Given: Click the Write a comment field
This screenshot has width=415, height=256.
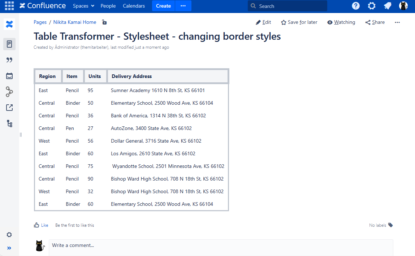Looking at the screenshot, I should [x=220, y=246].
